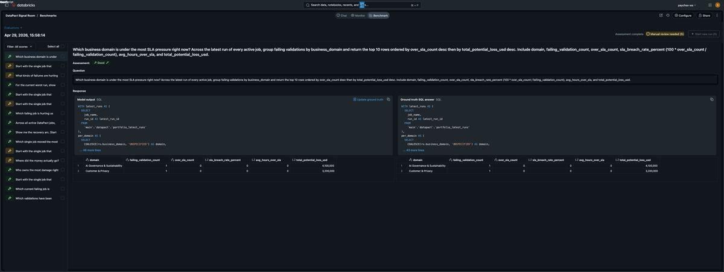
Task: Open the paychex-ws workspace switcher
Action: (686, 5)
